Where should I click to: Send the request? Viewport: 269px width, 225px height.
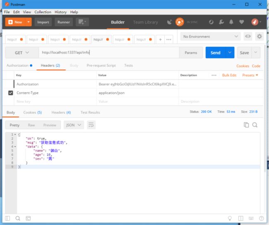pos(216,53)
